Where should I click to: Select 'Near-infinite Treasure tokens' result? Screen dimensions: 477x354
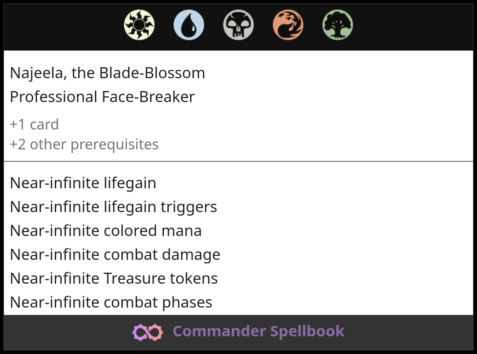[x=114, y=278]
